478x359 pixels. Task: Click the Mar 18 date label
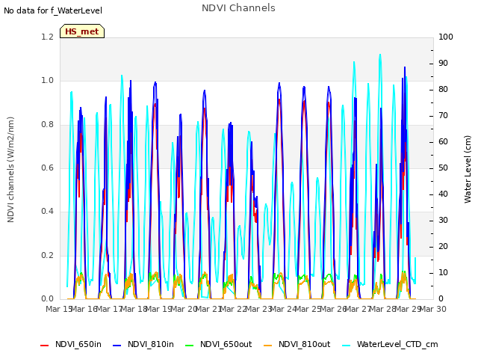[x=134, y=309]
